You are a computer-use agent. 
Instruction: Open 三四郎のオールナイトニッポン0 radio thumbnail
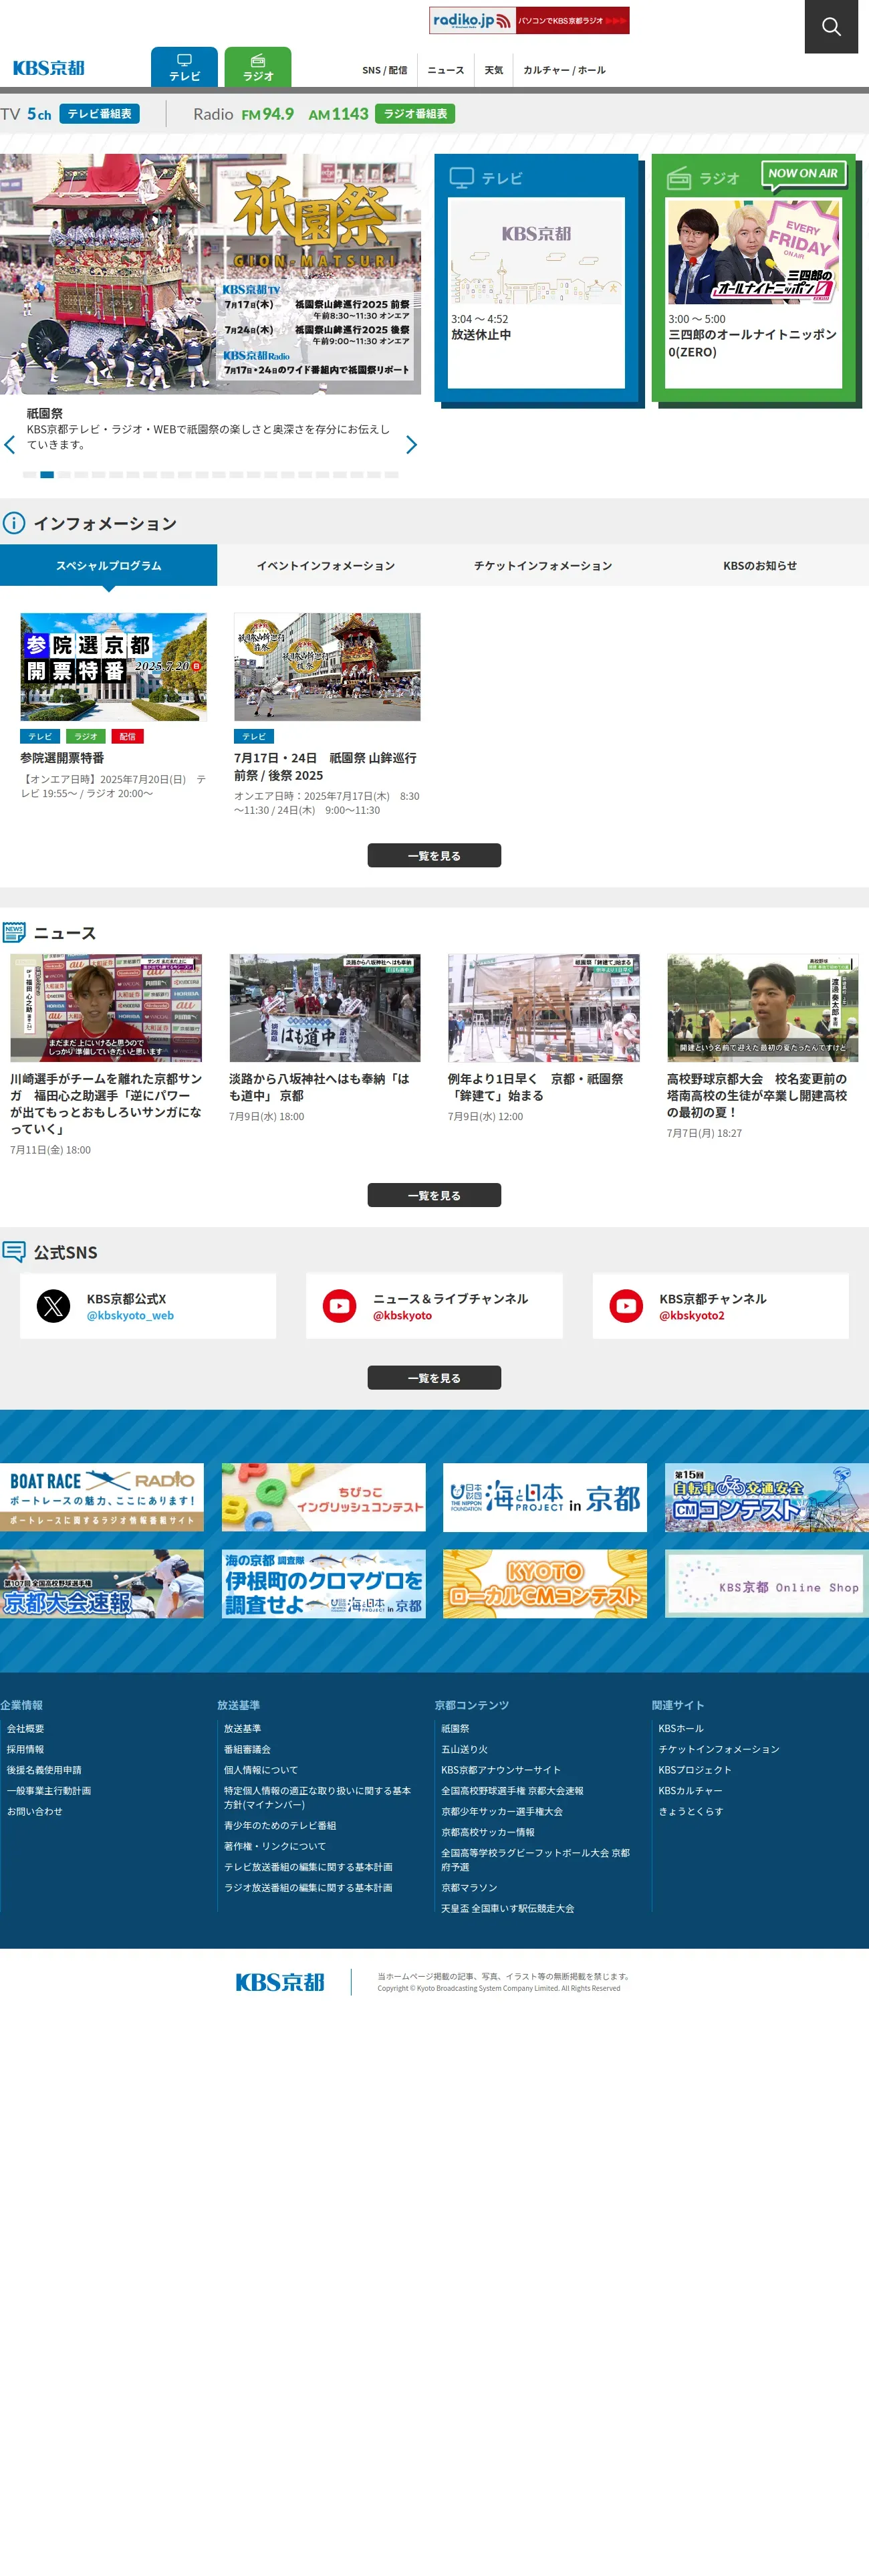tap(754, 251)
